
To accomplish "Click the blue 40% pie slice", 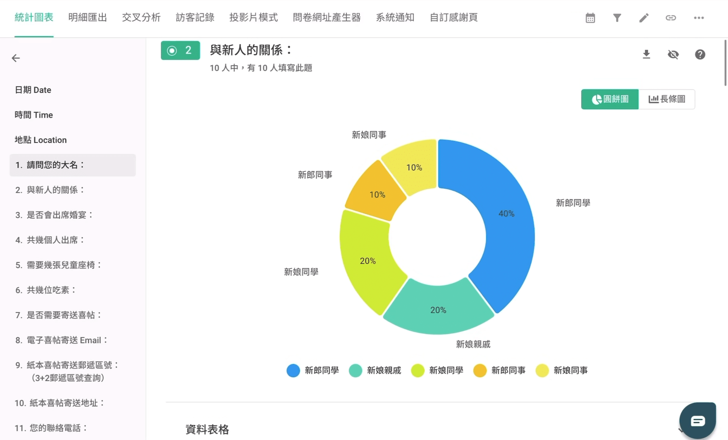I will (x=507, y=214).
